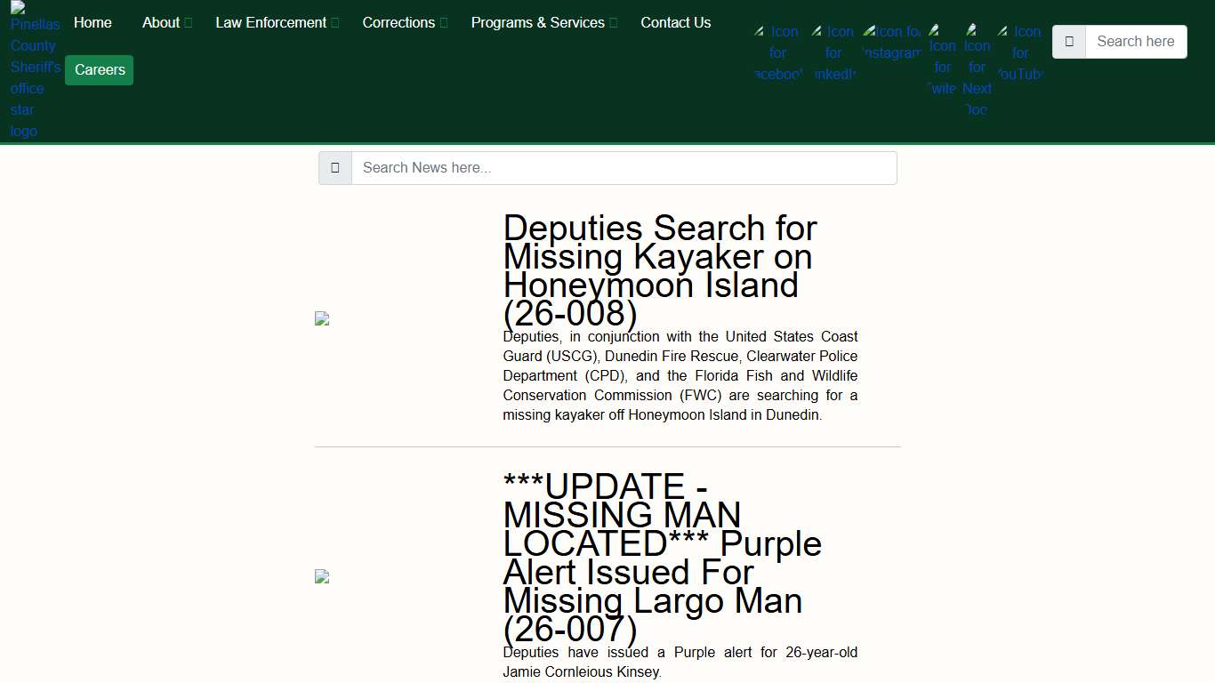Open the Contact Us menu item
The height and width of the screenshot is (683, 1215).
tap(675, 23)
